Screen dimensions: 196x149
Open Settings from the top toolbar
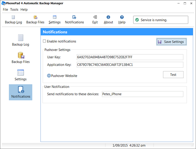tap(55, 20)
